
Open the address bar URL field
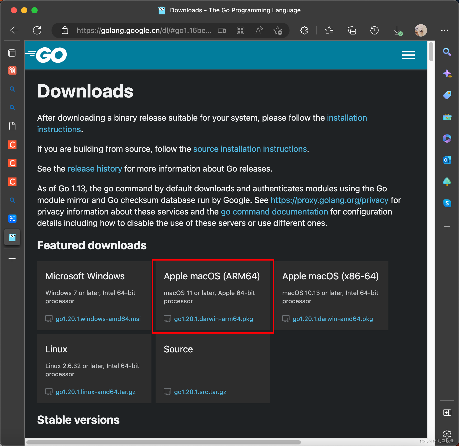(144, 30)
